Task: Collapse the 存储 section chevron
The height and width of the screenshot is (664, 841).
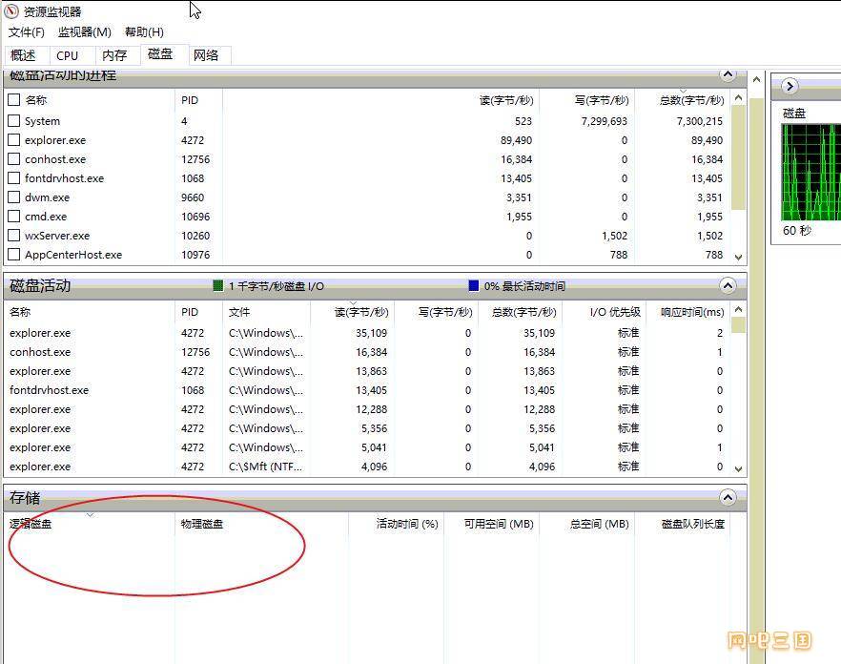Action: click(x=728, y=498)
